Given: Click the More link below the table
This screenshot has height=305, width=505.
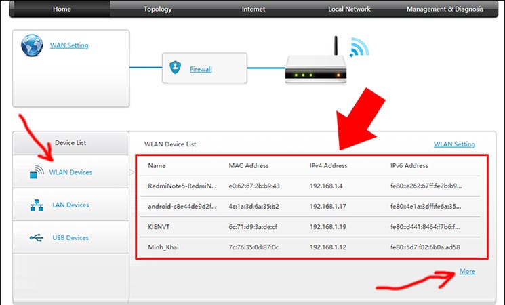Looking at the screenshot, I should (467, 271).
